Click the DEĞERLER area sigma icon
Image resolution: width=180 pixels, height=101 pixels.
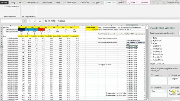tap(169, 88)
